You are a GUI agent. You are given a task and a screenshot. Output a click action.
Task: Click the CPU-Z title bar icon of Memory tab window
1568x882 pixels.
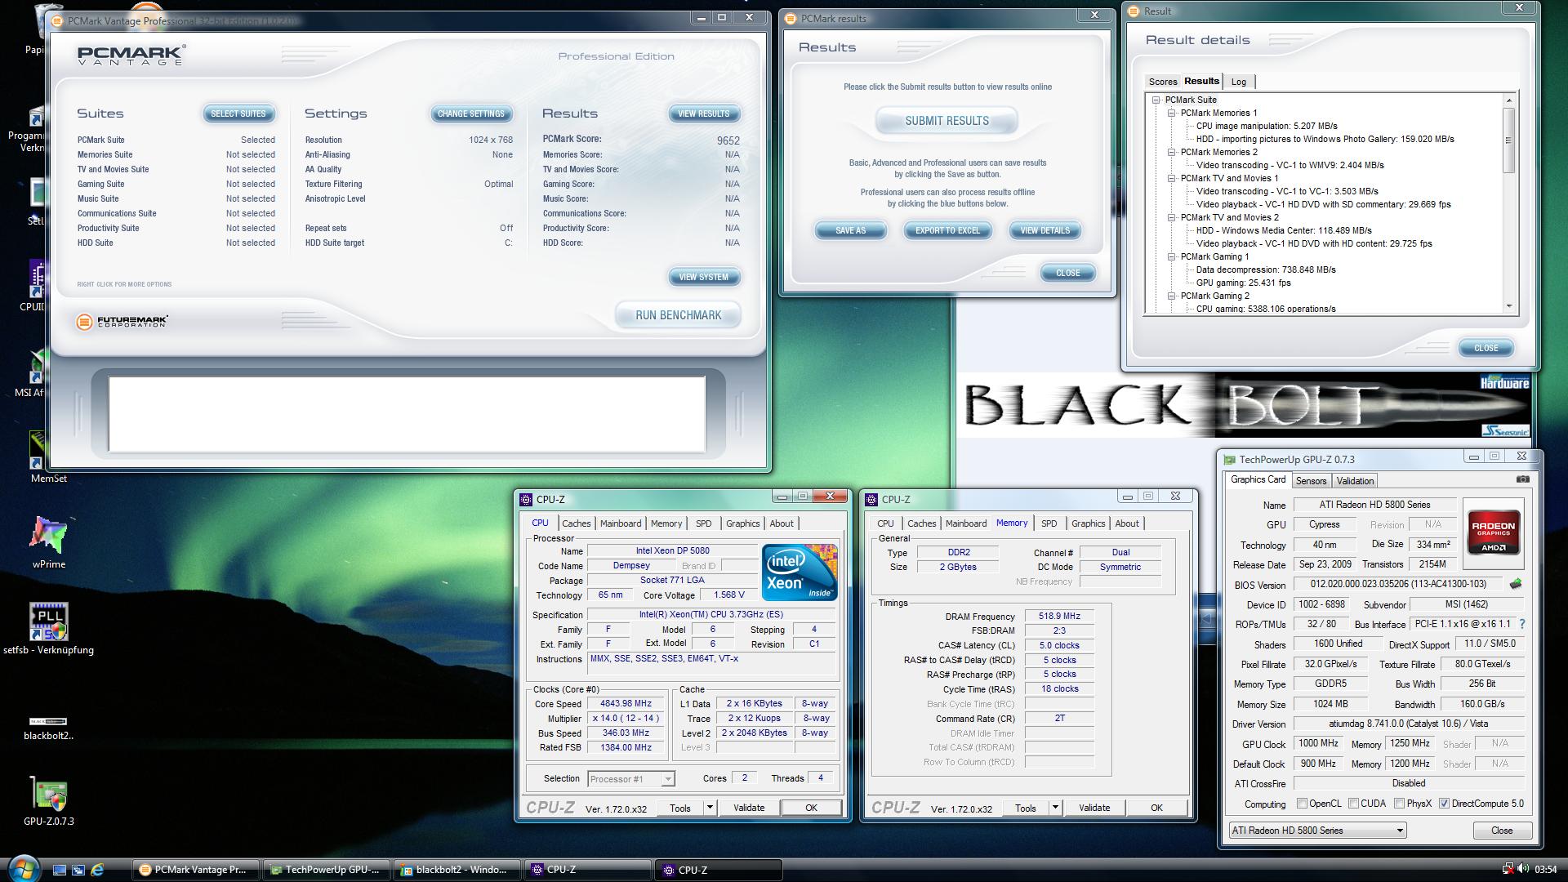871,499
